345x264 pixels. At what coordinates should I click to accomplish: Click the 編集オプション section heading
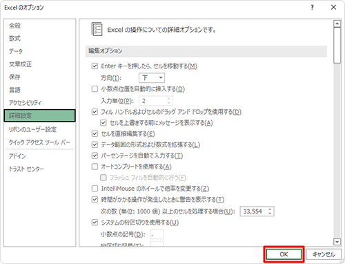click(x=106, y=51)
